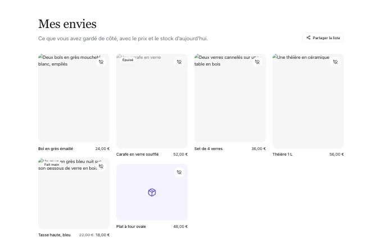Click the Mes envies heading
Viewport: 382px width, 238px height.
click(x=67, y=24)
